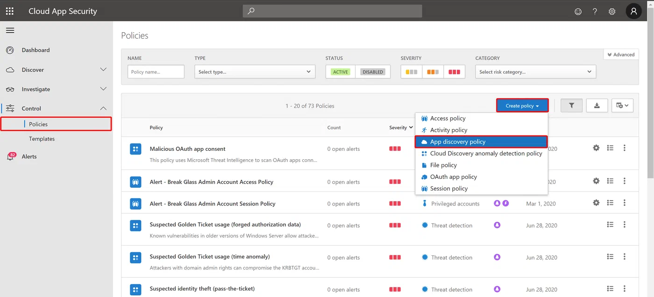This screenshot has width=654, height=297.
Task: Open the Select type dropdown
Action: click(x=255, y=72)
